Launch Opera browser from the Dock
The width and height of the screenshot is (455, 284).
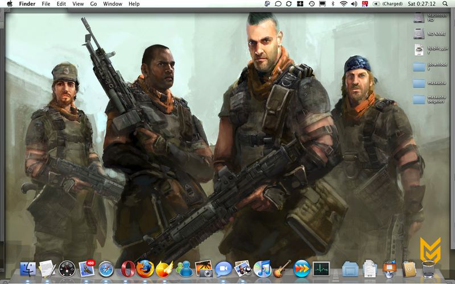(127, 269)
